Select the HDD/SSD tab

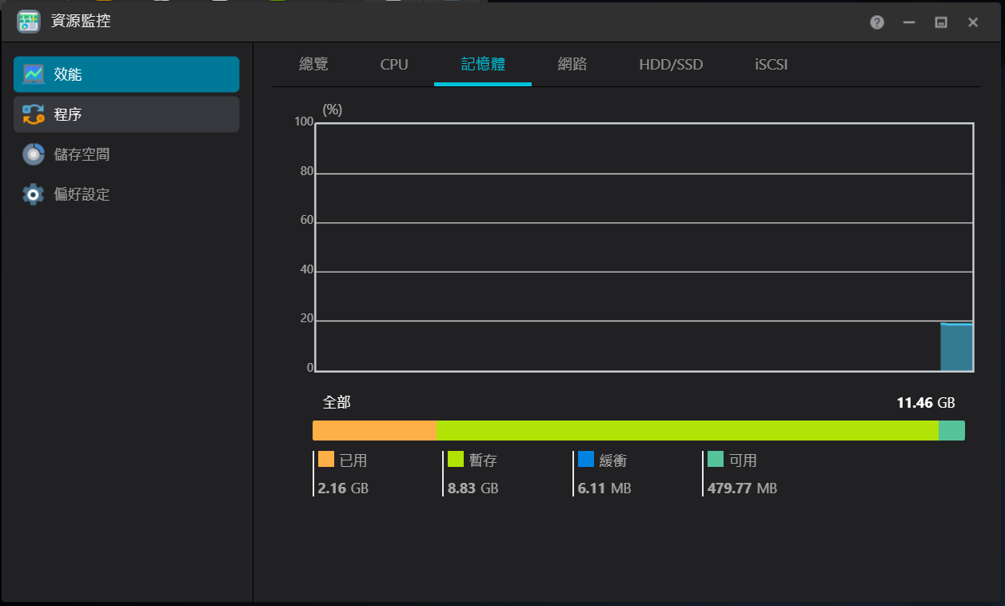point(671,65)
